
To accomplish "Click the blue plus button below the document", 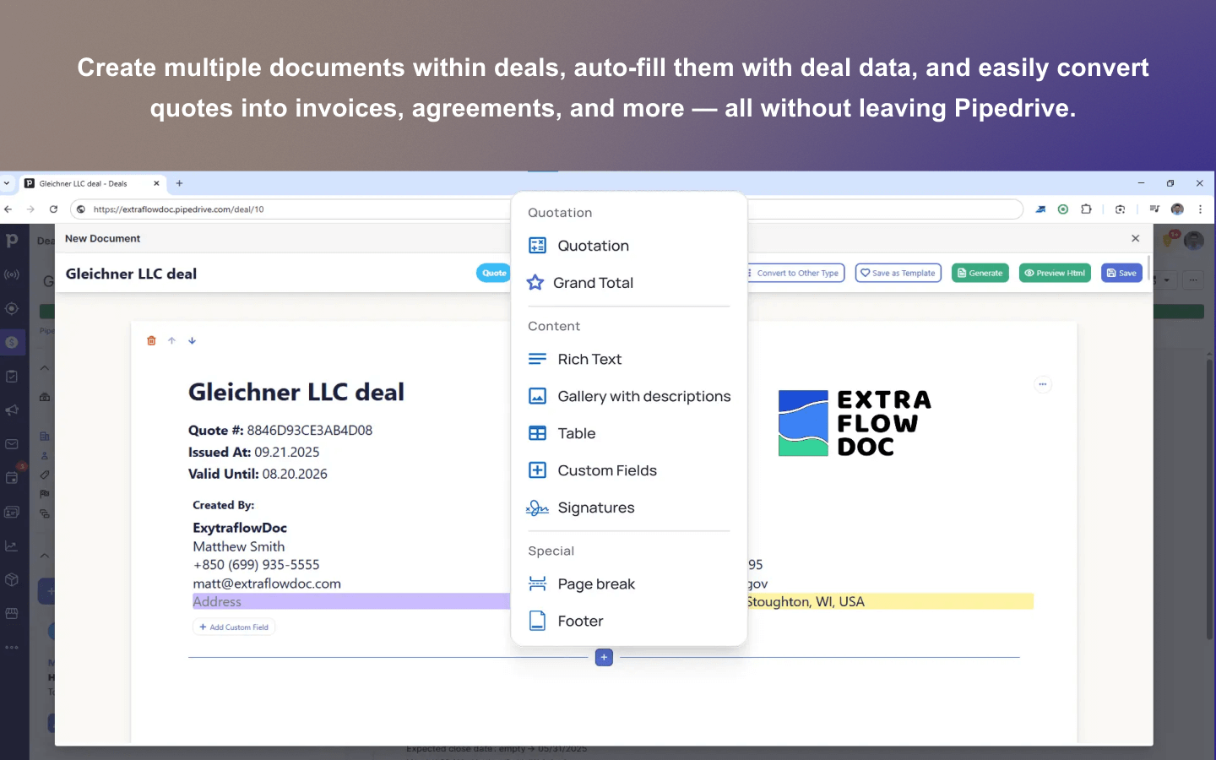I will (604, 657).
